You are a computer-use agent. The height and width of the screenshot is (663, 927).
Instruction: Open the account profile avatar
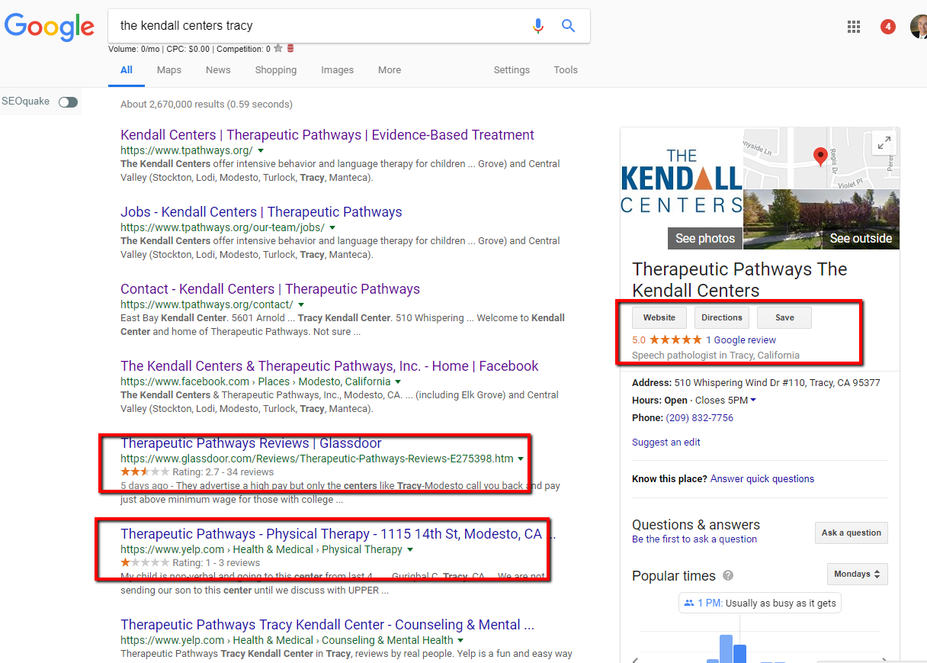coord(919,27)
